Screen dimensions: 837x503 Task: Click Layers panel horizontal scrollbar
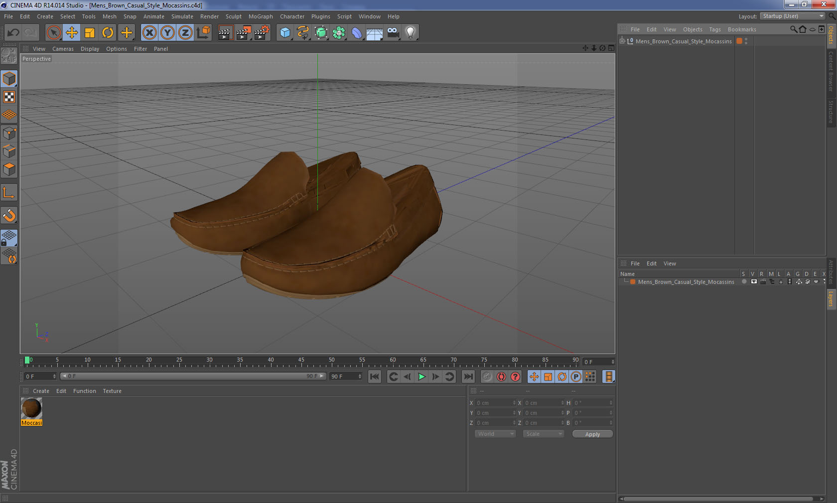tap(718, 499)
